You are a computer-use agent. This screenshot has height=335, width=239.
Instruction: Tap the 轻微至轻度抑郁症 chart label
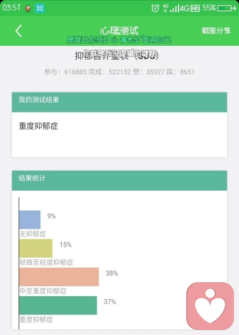point(46,262)
